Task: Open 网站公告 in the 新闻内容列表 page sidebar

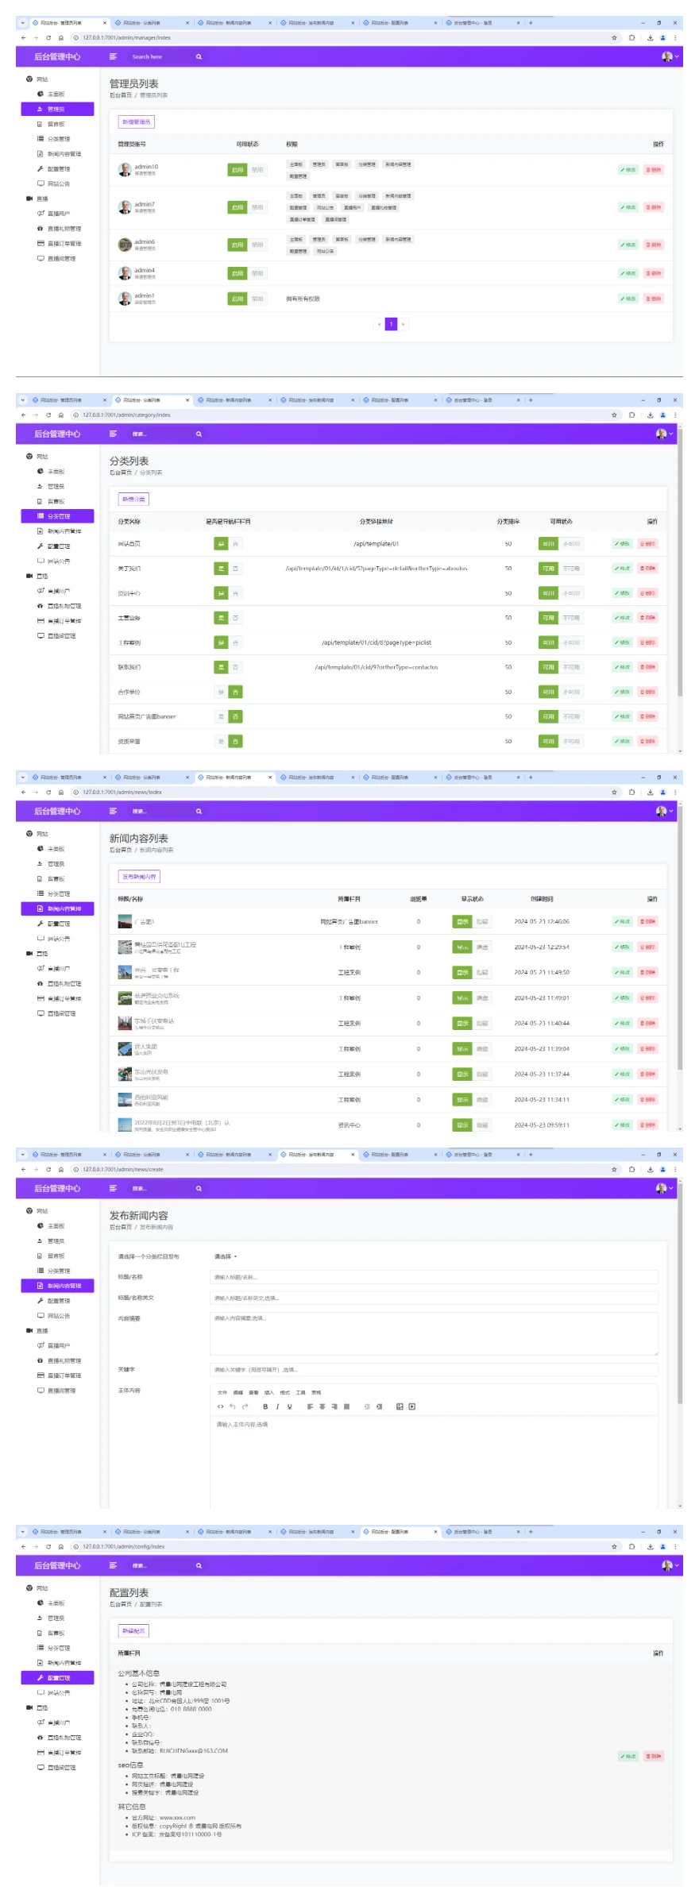Action: [x=57, y=938]
